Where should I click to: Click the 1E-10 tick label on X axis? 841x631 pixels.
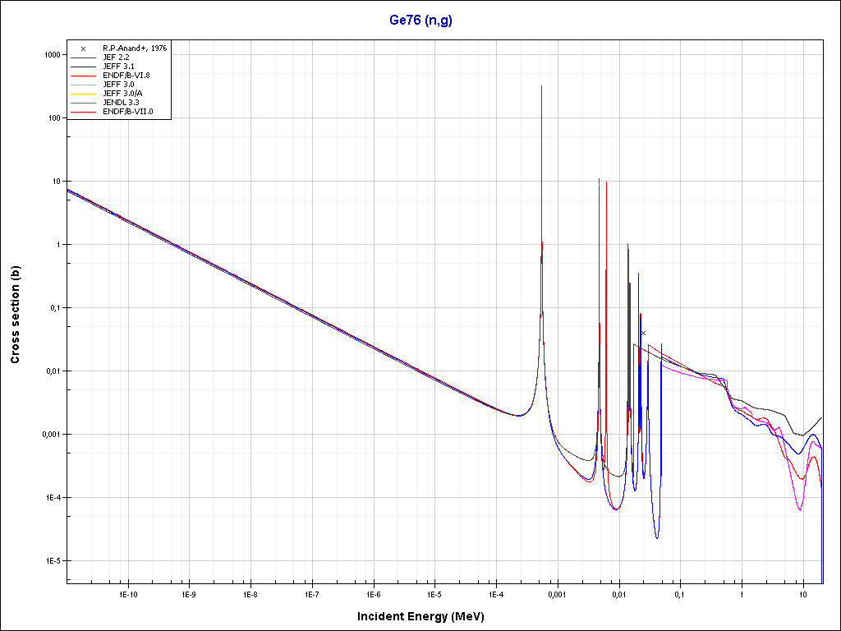tap(126, 593)
